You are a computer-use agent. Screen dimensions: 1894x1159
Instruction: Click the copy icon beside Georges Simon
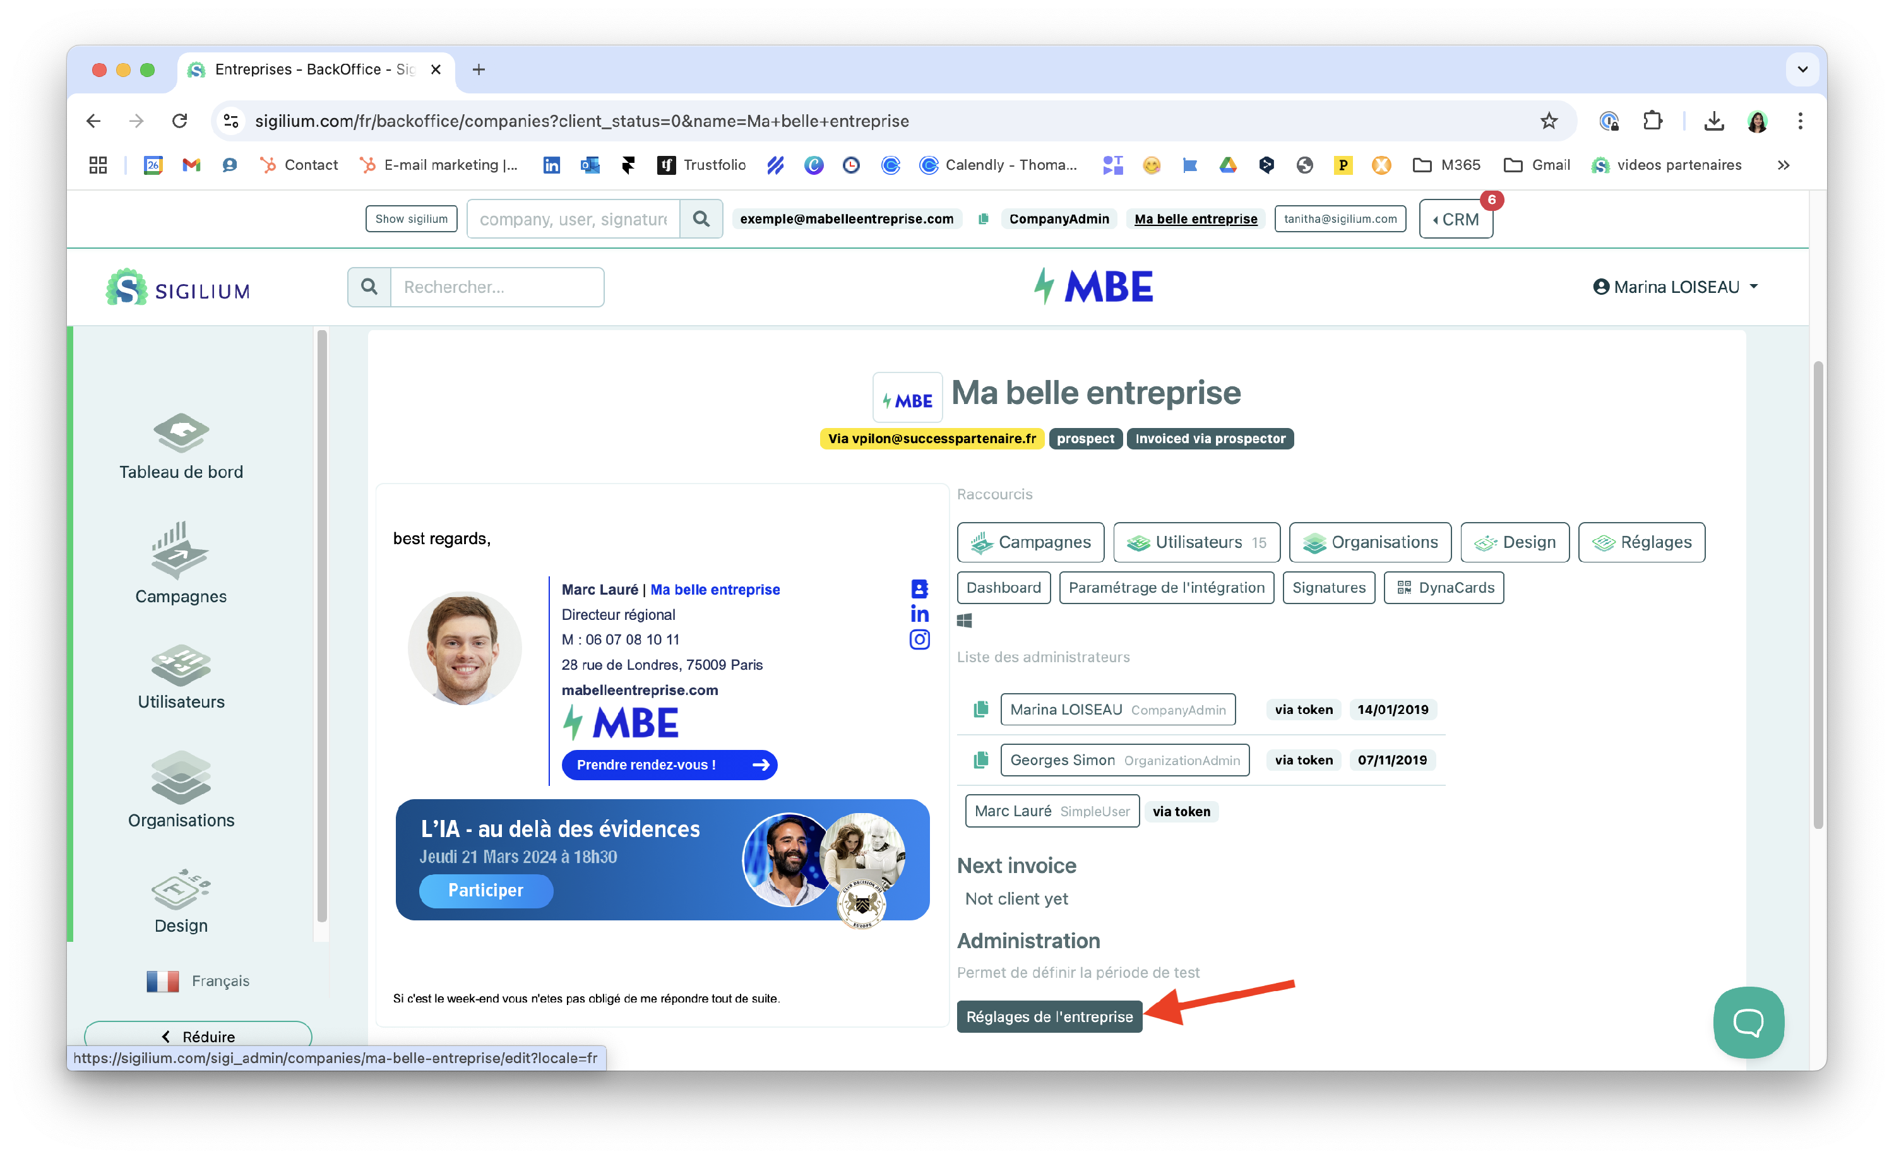[981, 760]
